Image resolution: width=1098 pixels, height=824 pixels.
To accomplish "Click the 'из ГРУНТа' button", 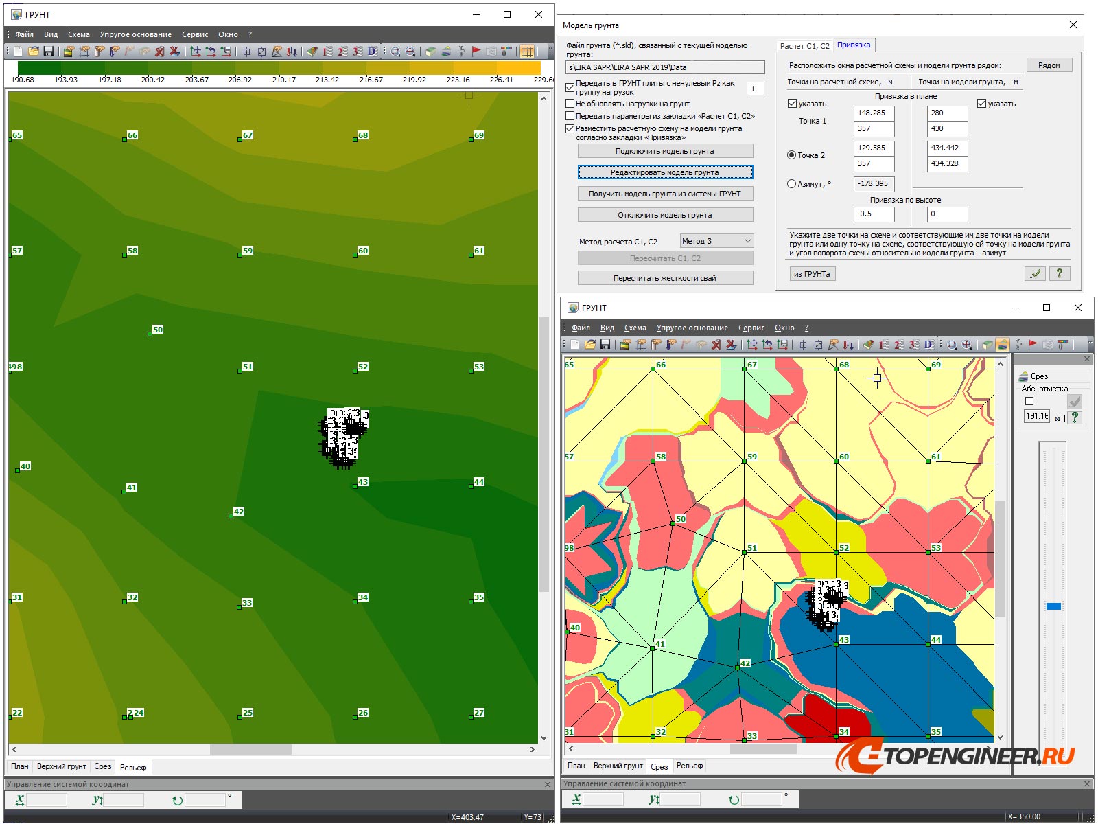I will [812, 274].
